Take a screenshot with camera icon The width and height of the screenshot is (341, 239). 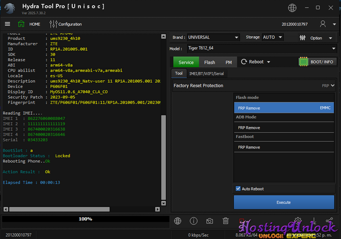[210, 221]
